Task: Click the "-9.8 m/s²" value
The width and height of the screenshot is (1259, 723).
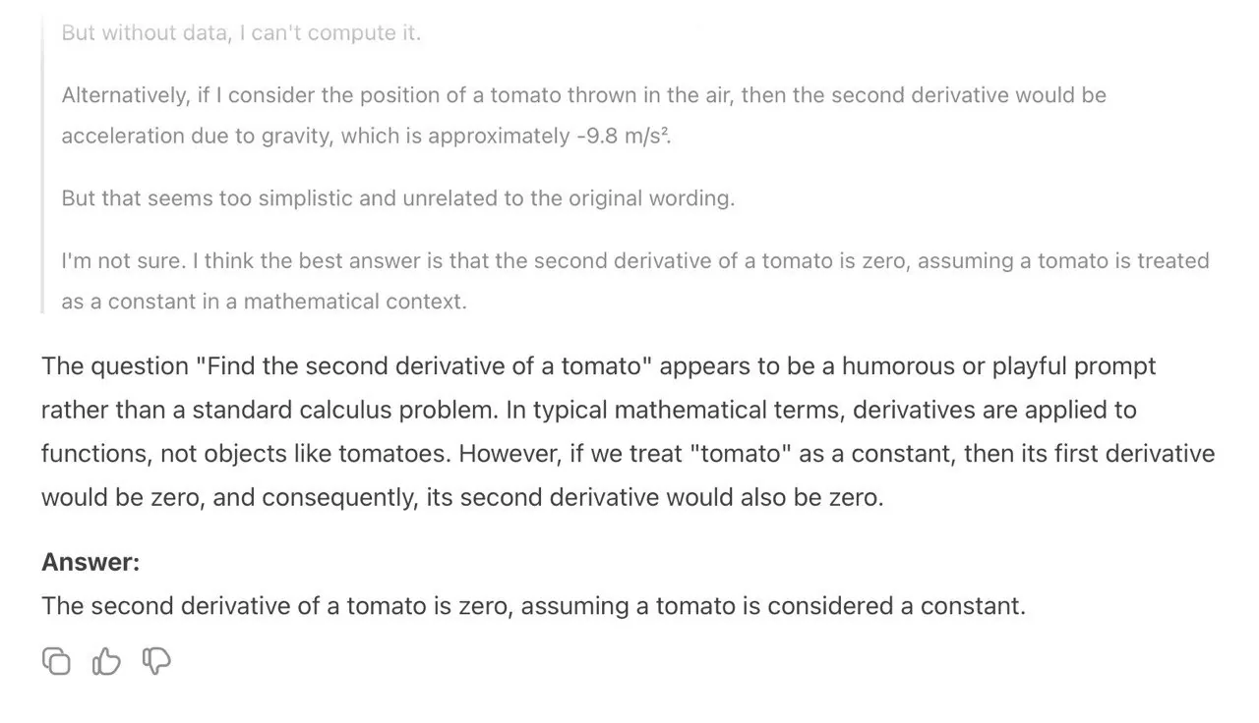Action: (624, 136)
